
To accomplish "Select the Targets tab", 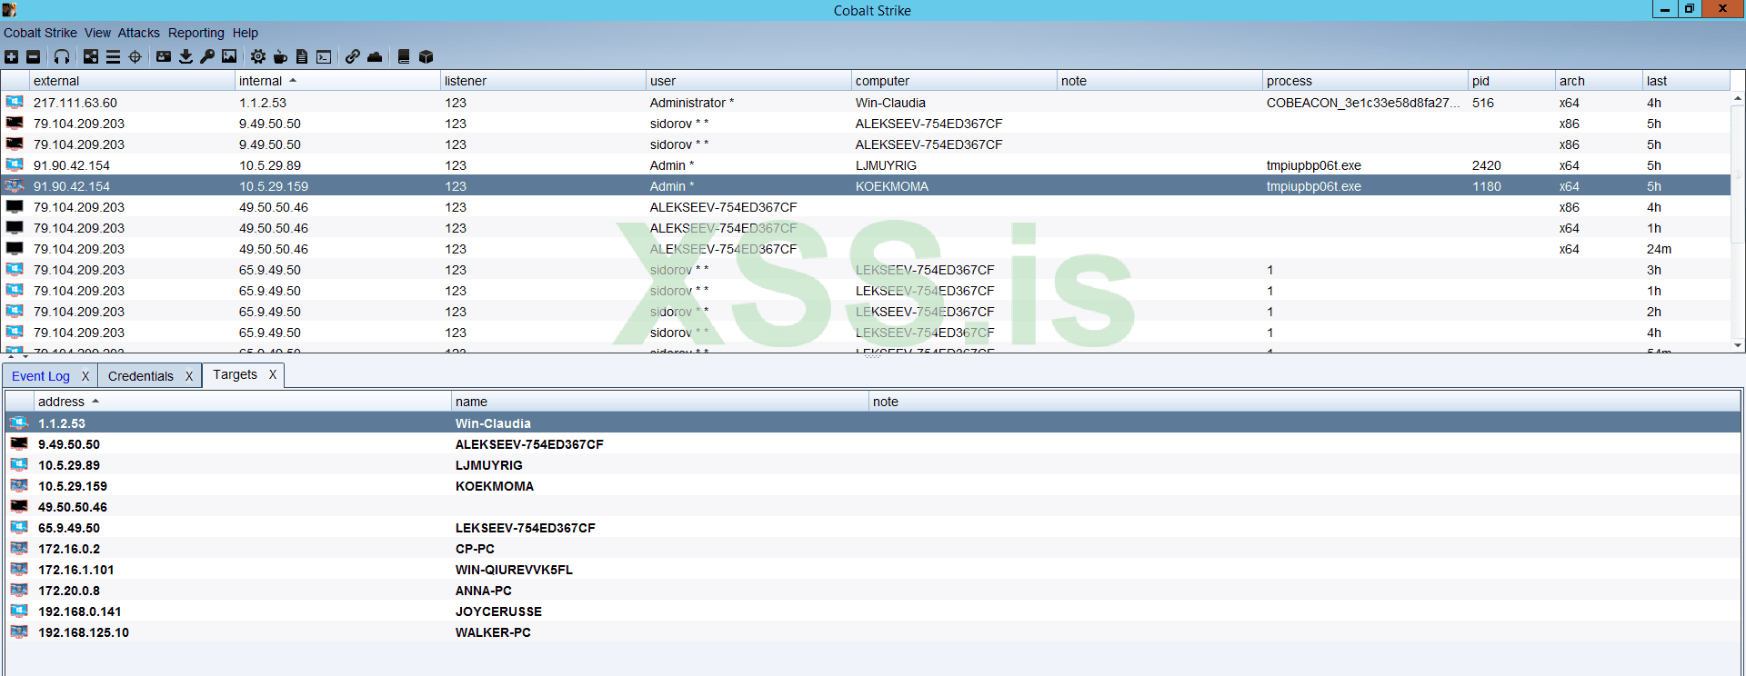I will pyautogui.click(x=235, y=374).
